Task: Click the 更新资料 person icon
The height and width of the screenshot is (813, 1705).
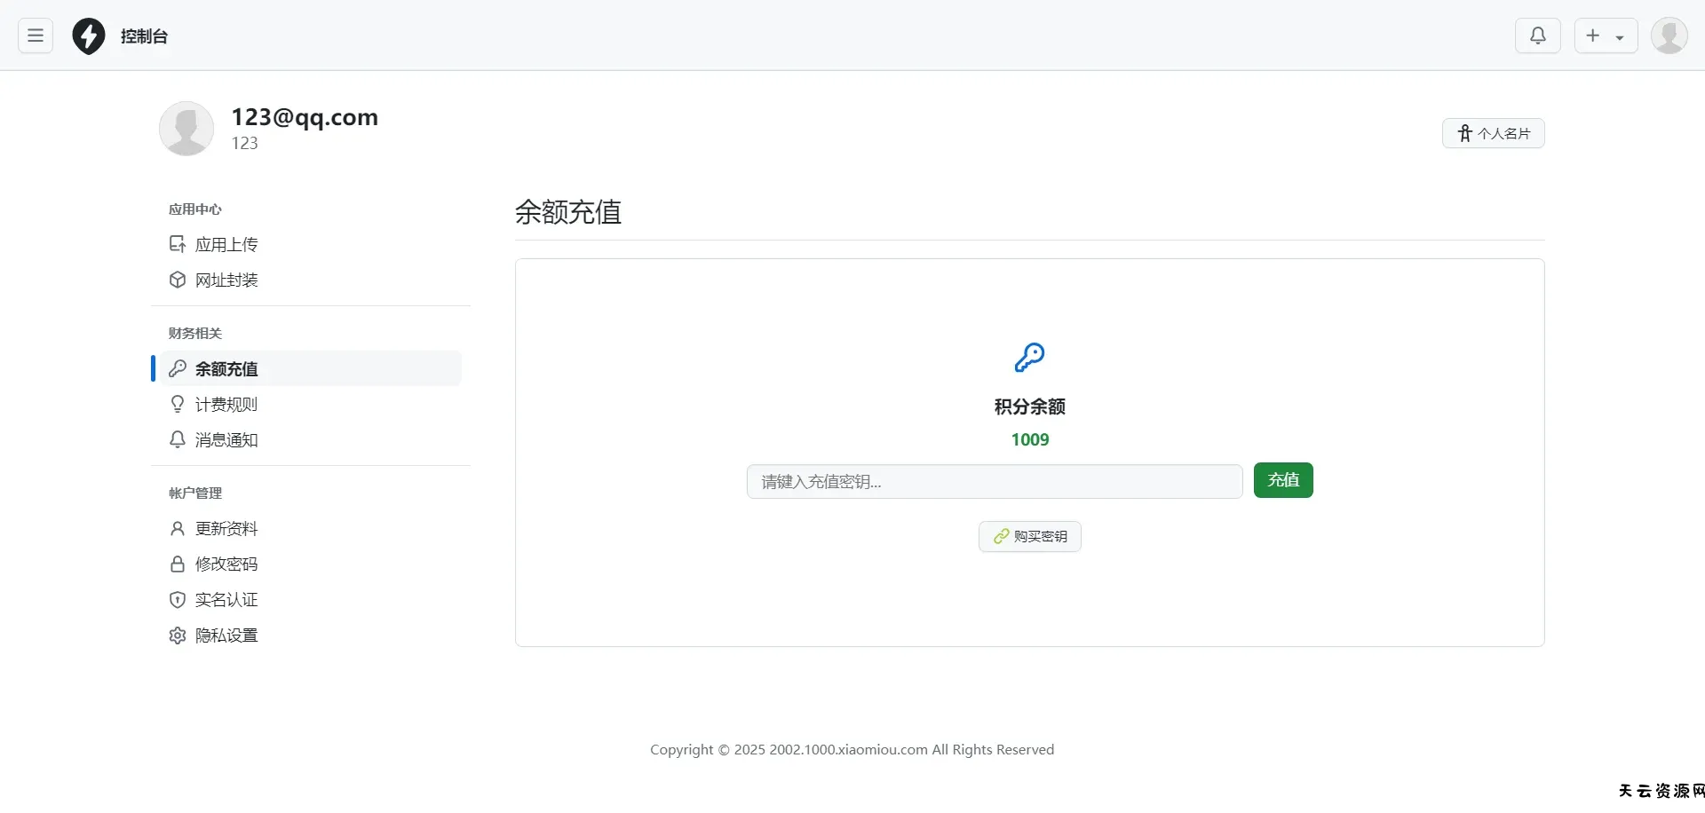Action: 178,528
